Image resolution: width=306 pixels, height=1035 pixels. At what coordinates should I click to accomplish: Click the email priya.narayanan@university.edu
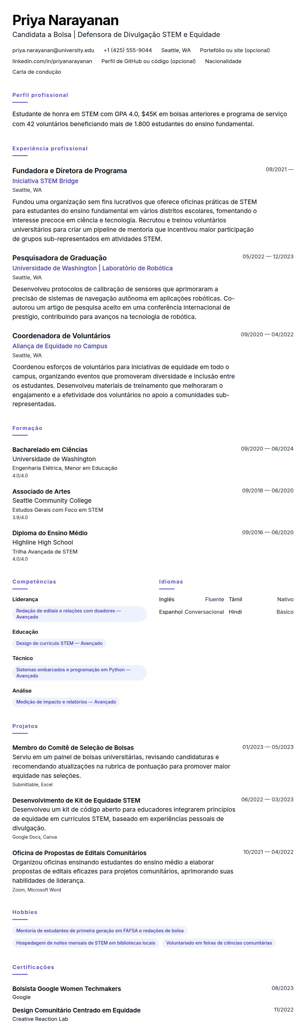[53, 50]
